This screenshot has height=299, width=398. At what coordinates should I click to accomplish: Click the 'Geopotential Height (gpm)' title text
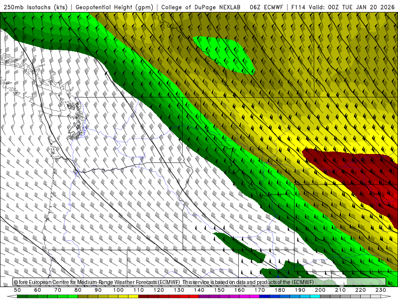coord(114,7)
